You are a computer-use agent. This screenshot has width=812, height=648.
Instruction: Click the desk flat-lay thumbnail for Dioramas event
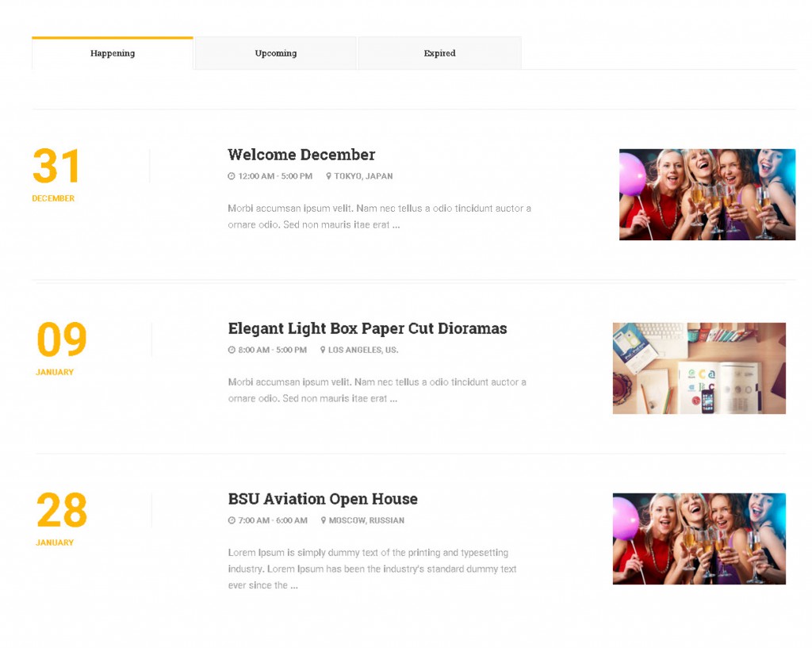[699, 368]
